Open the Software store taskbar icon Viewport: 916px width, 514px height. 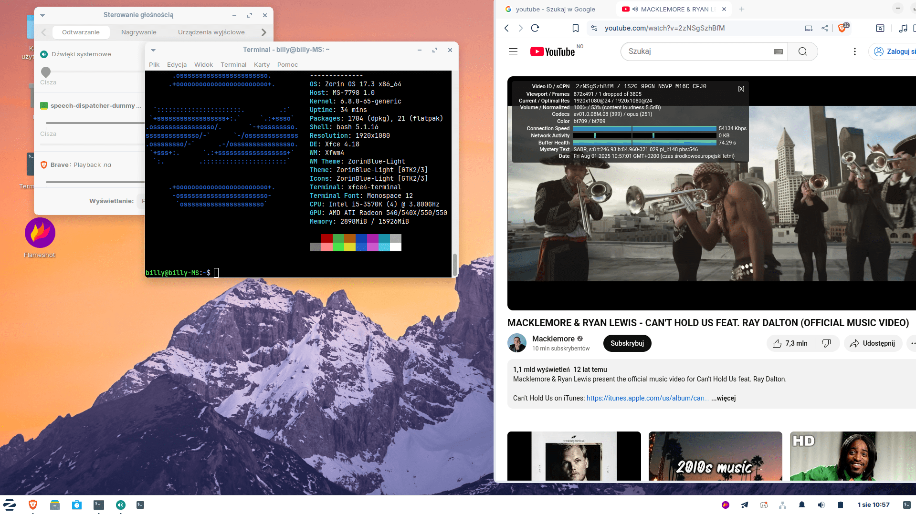tap(77, 505)
